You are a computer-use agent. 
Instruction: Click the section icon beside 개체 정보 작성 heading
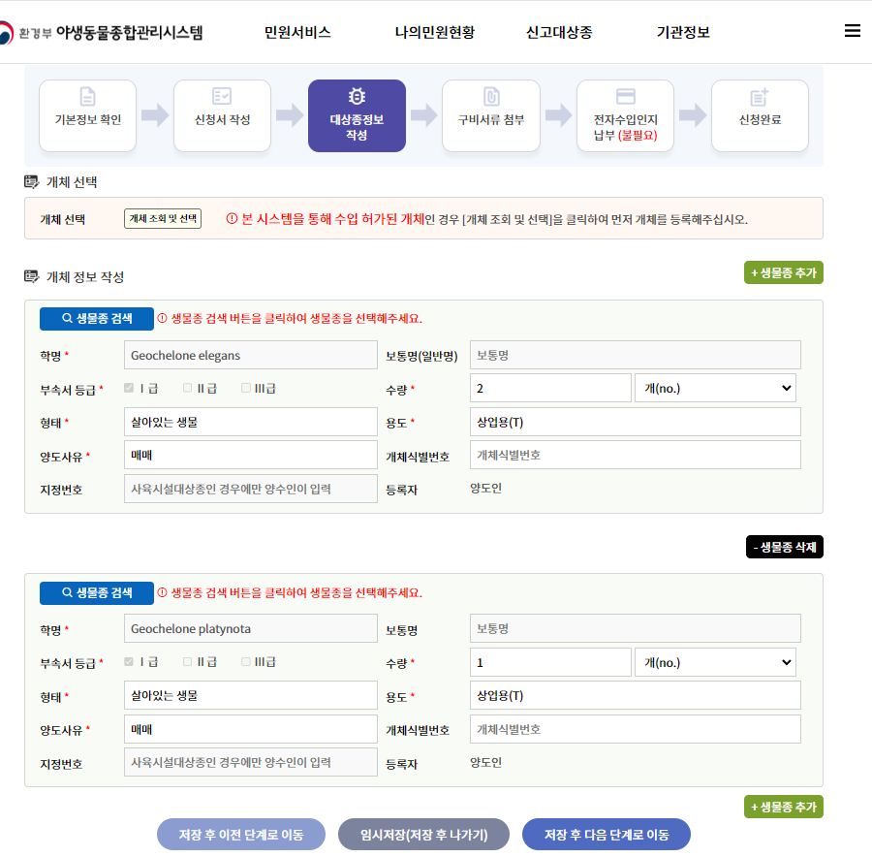click(x=32, y=276)
